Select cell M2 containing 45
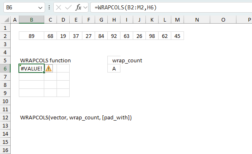The width and height of the screenshot is (252, 154). (177, 36)
